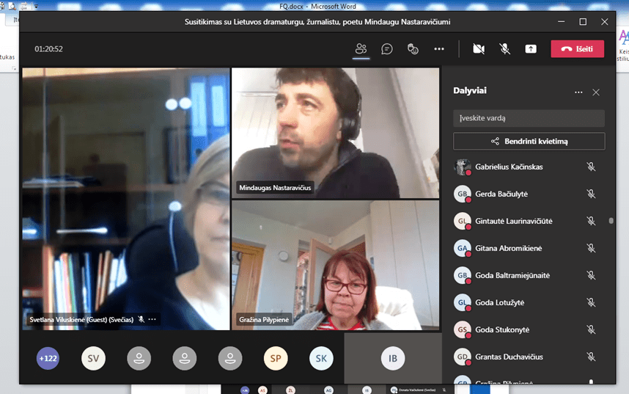This screenshot has width=629, height=394.
Task: Click the SP participant avatar
Action: coord(276,358)
